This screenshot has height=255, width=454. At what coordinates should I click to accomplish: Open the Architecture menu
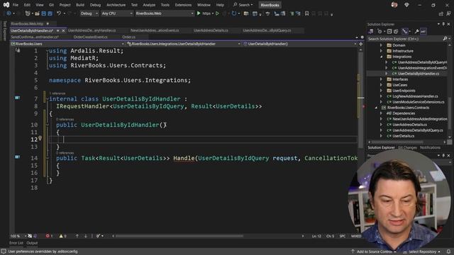tap(116, 5)
